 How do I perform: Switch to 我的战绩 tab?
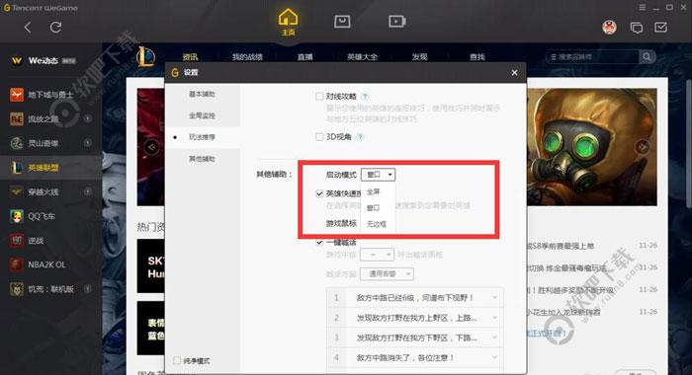[247, 57]
